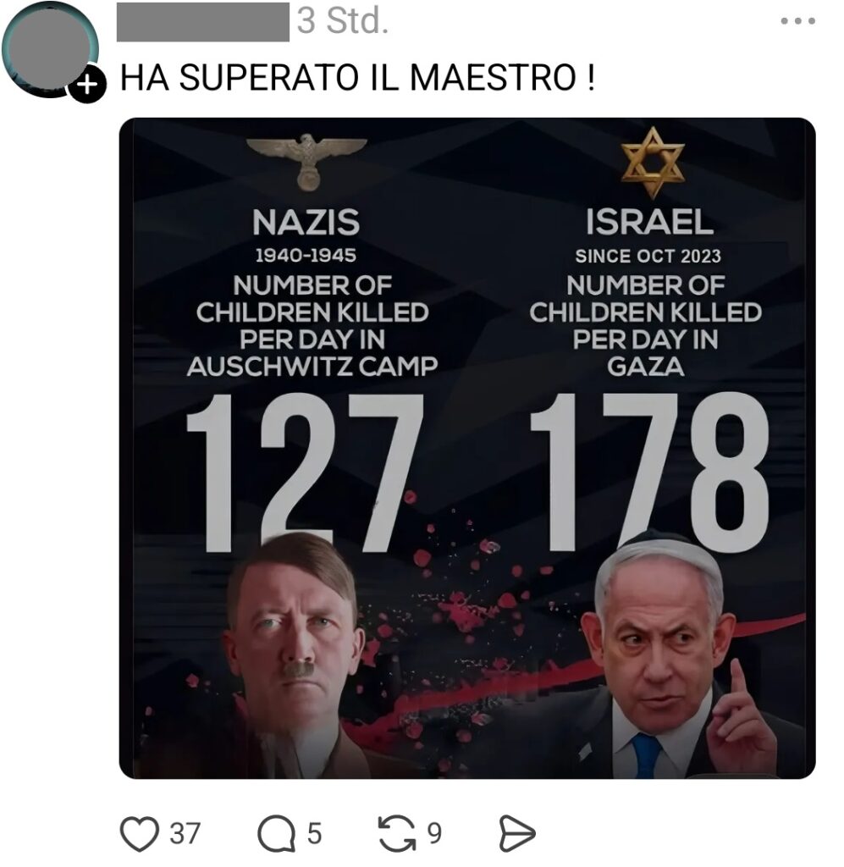
Task: Open the post via the "3 Std." timestamp
Action: pos(343,21)
